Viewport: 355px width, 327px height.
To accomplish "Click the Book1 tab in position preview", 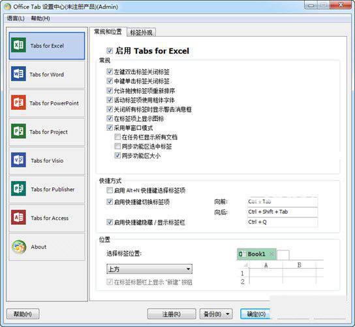I will 256,254.
